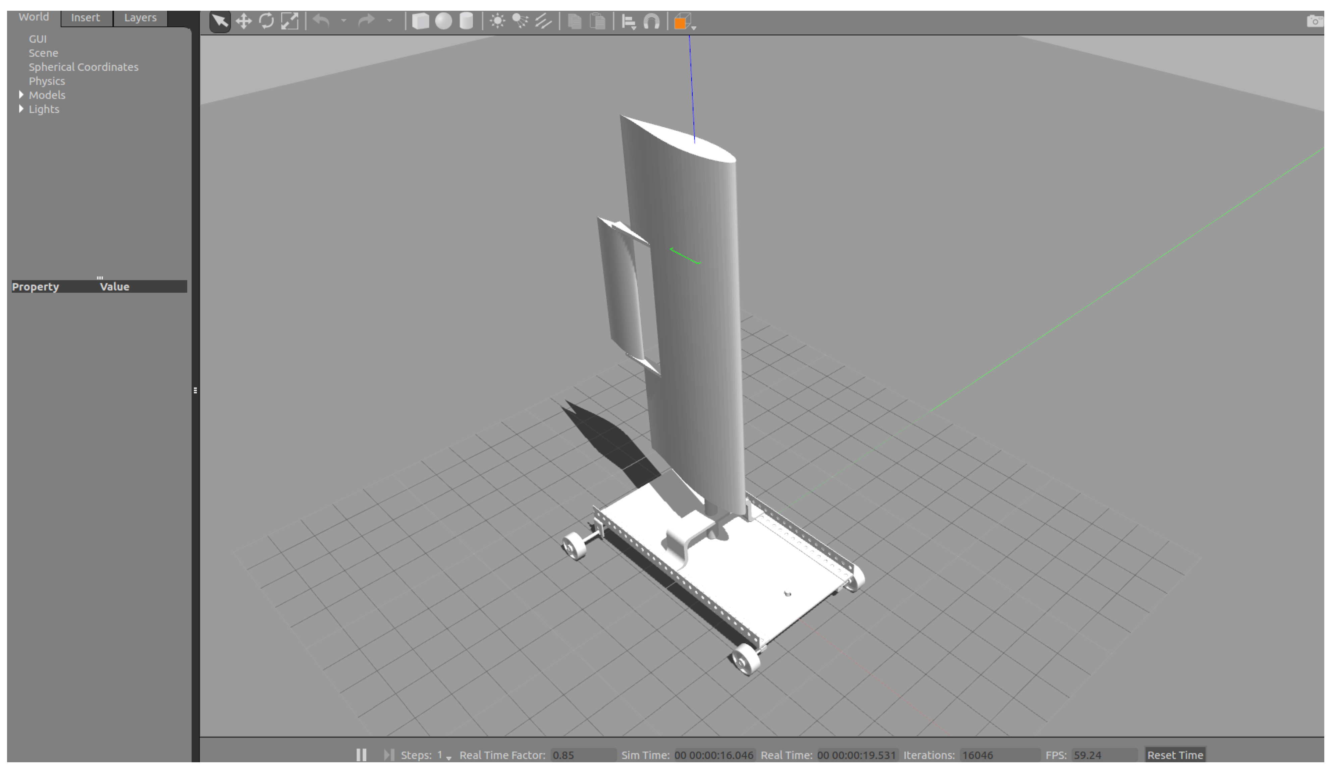Switch to the Insert tab

click(86, 17)
